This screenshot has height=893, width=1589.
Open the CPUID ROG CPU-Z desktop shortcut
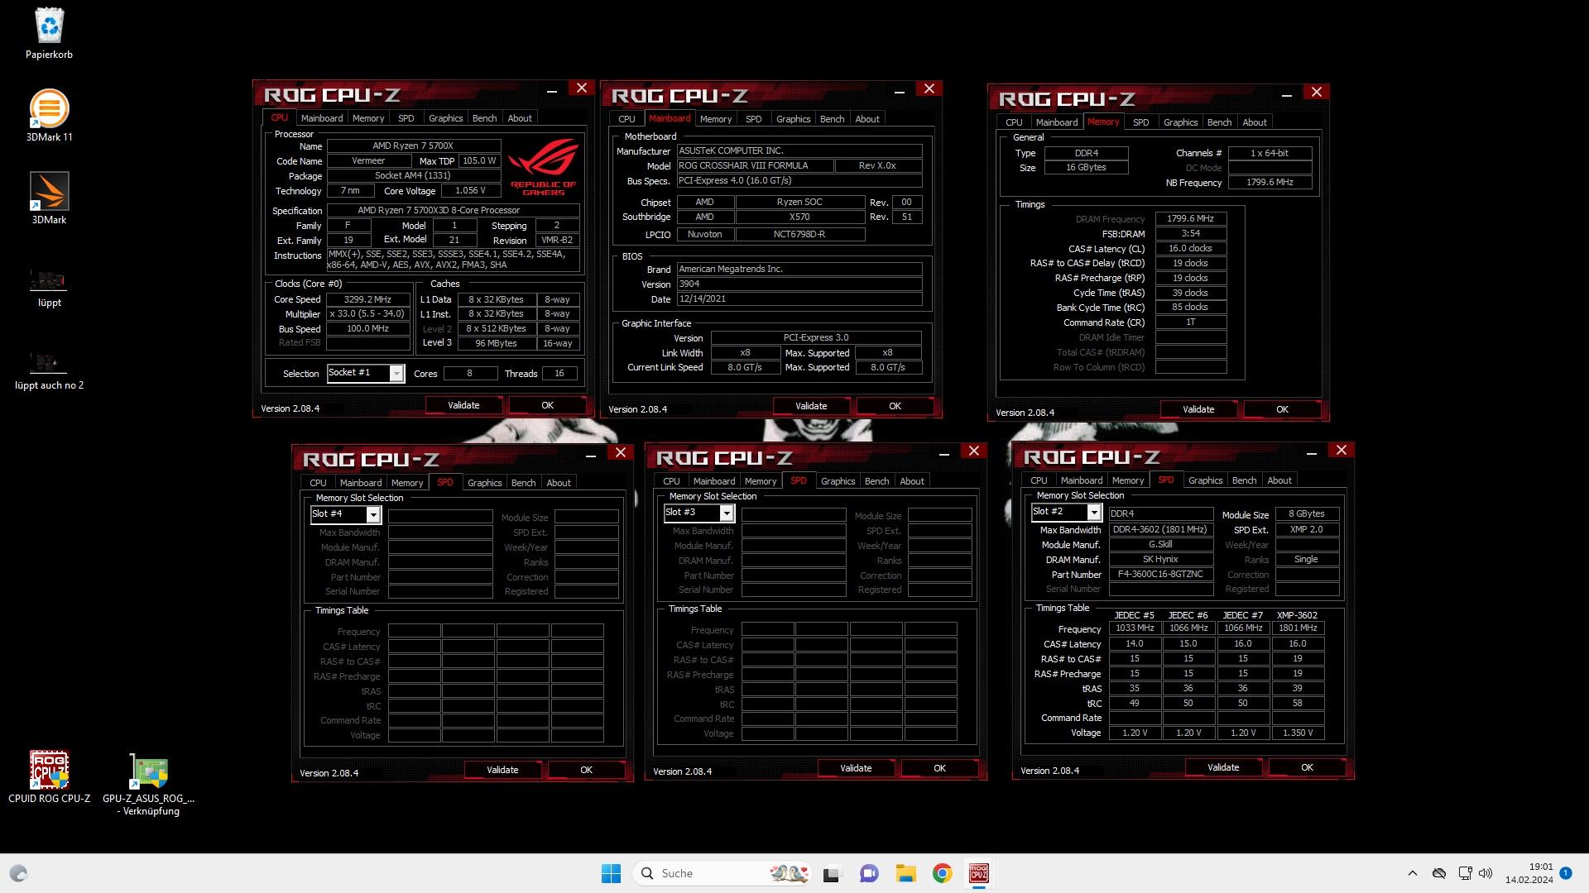click(49, 777)
